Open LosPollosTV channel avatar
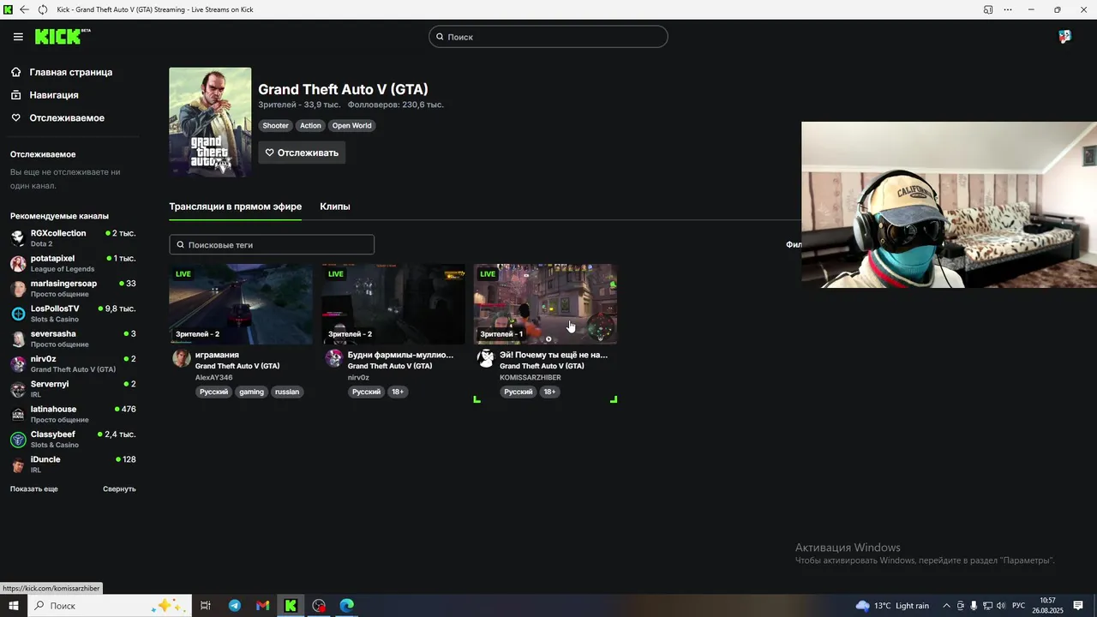 (x=18, y=314)
